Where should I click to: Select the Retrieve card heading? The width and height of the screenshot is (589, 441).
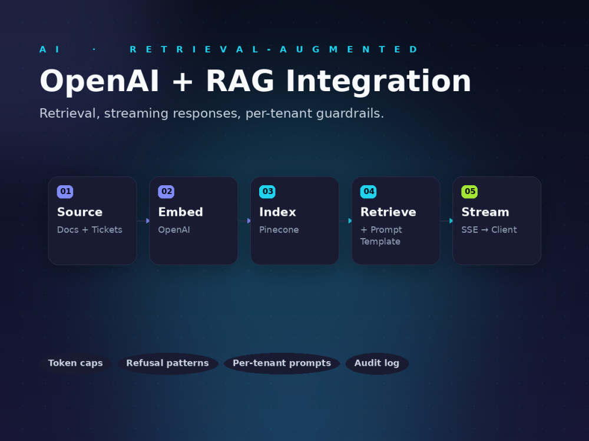coord(388,212)
